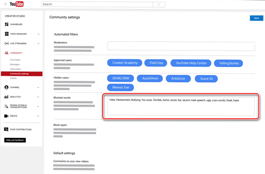Open the Dashboard menu item

[x=16, y=24]
